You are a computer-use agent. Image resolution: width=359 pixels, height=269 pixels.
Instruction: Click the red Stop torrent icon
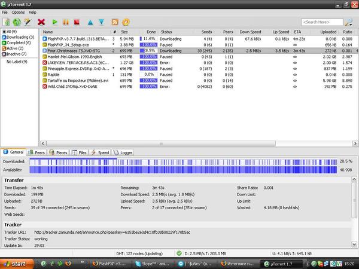[77, 22]
